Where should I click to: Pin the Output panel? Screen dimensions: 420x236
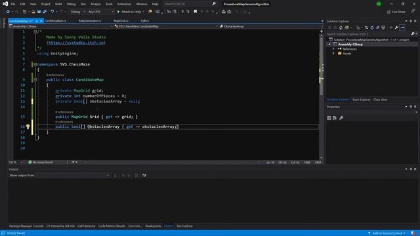[x=411, y=169]
